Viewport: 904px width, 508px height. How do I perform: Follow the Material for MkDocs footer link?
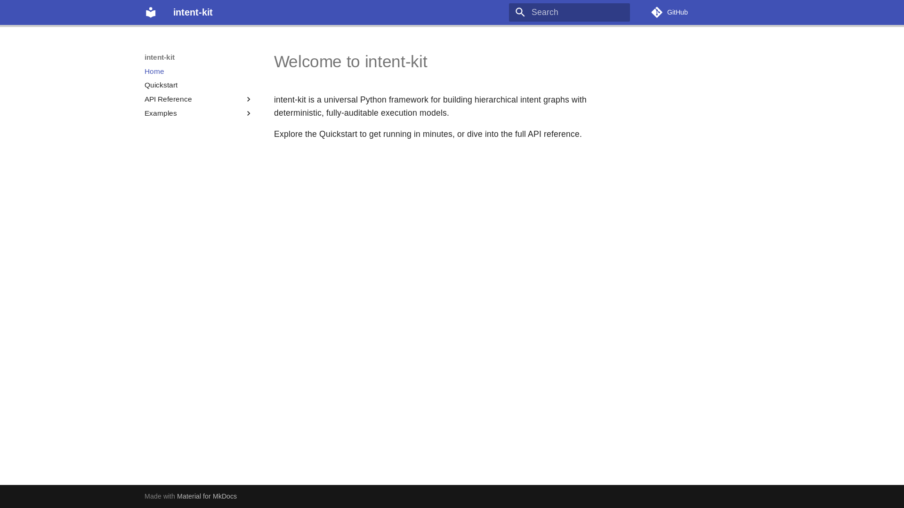207,496
